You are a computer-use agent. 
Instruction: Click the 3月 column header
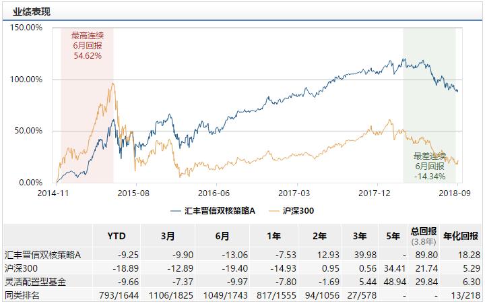coord(168,236)
